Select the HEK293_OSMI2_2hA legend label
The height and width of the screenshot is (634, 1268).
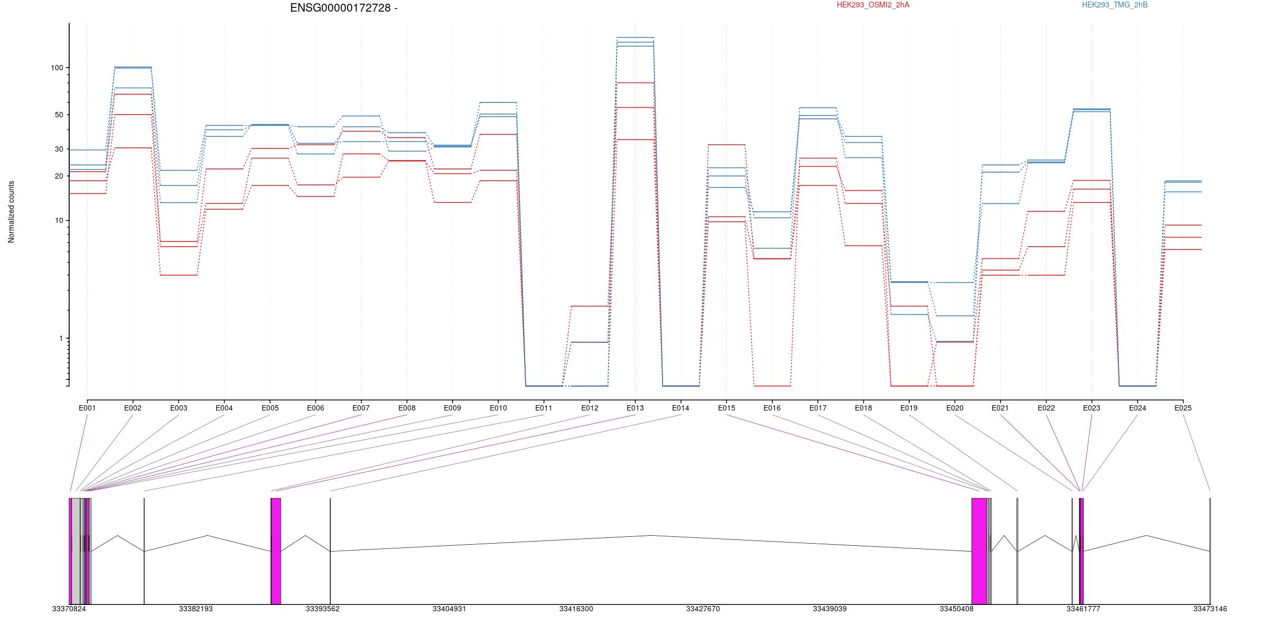(x=873, y=5)
